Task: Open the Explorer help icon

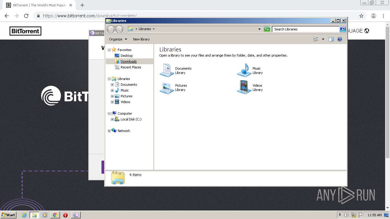Action: pos(340,39)
